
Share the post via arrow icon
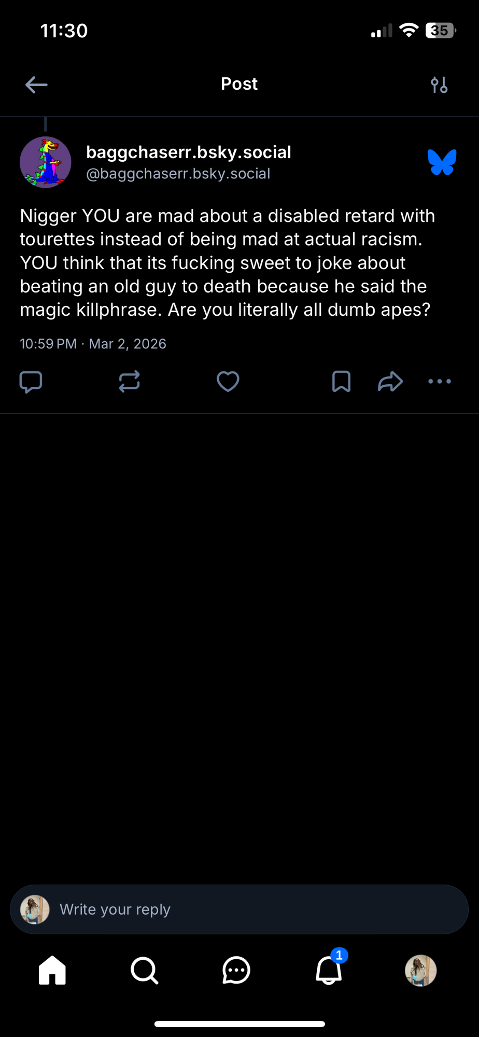[390, 382]
